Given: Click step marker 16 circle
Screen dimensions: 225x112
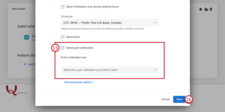Looking at the screenshot, I should click(188, 99).
